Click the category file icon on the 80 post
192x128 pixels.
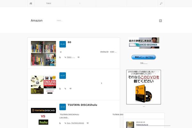pyautogui.click(x=60, y=57)
